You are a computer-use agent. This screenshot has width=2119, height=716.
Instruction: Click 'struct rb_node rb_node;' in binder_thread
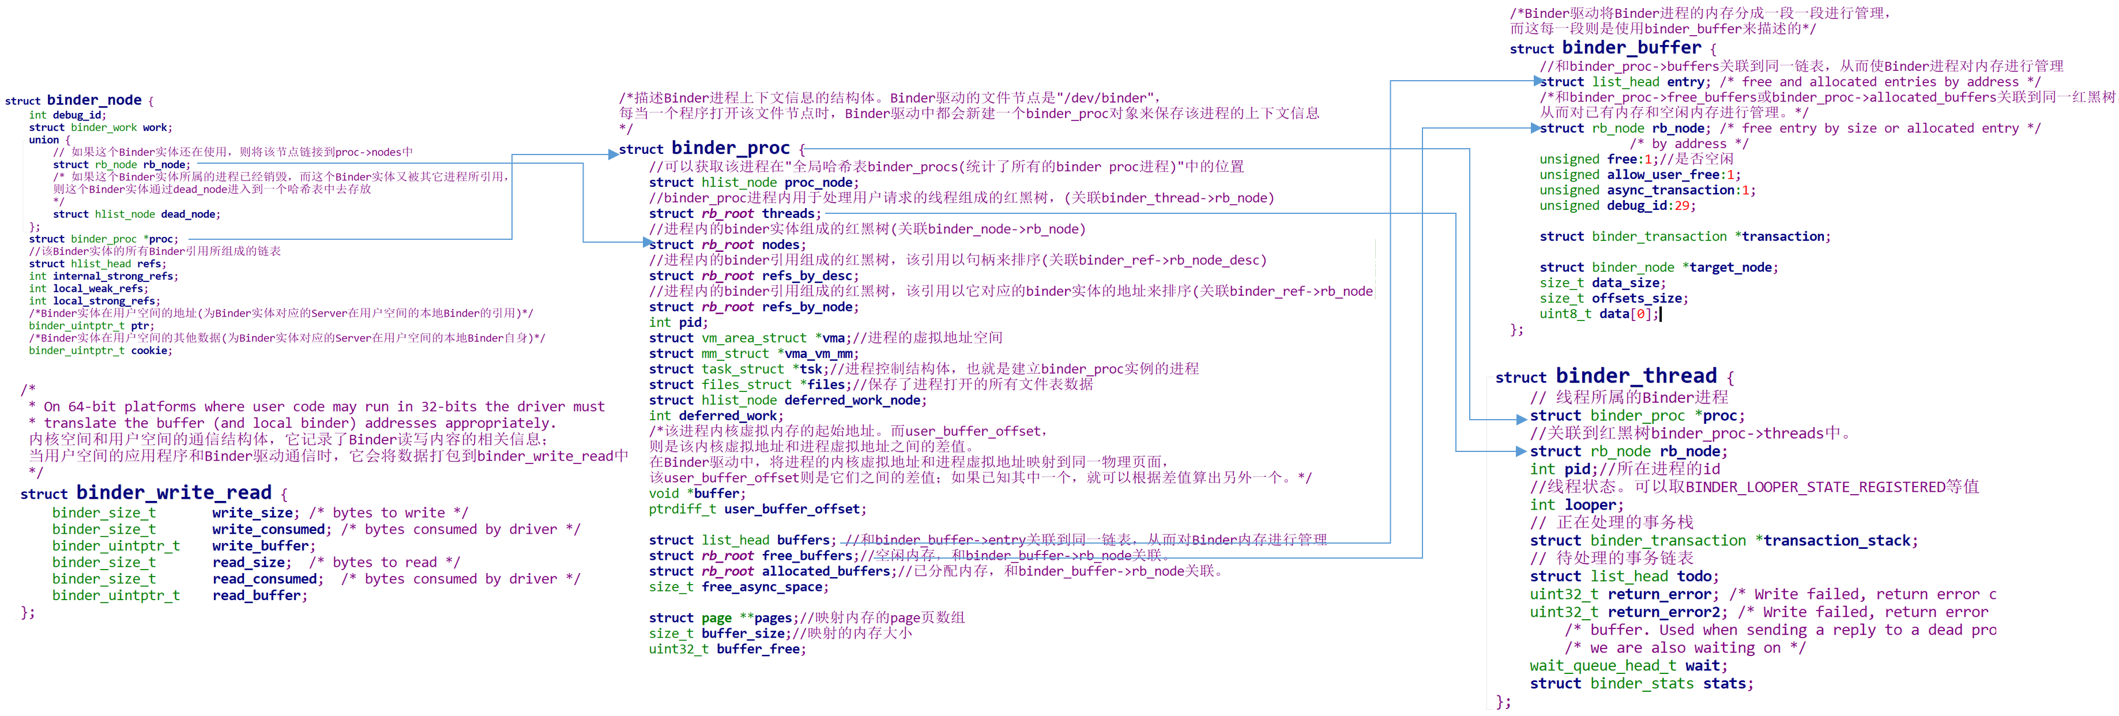pyautogui.click(x=1629, y=451)
